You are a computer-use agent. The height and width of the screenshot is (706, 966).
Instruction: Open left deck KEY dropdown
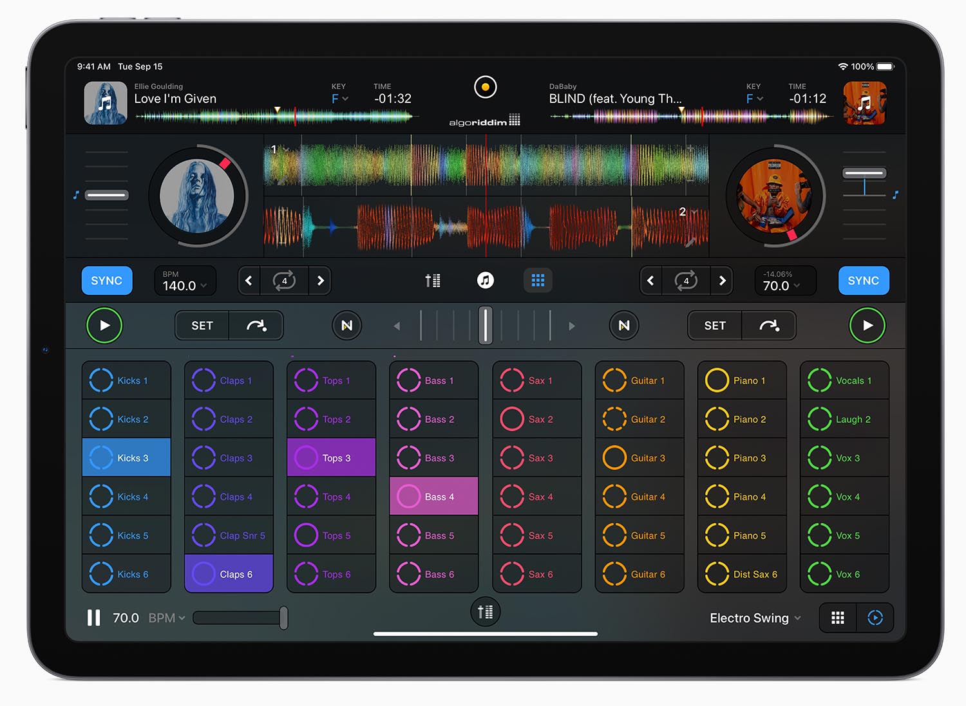pyautogui.click(x=340, y=98)
